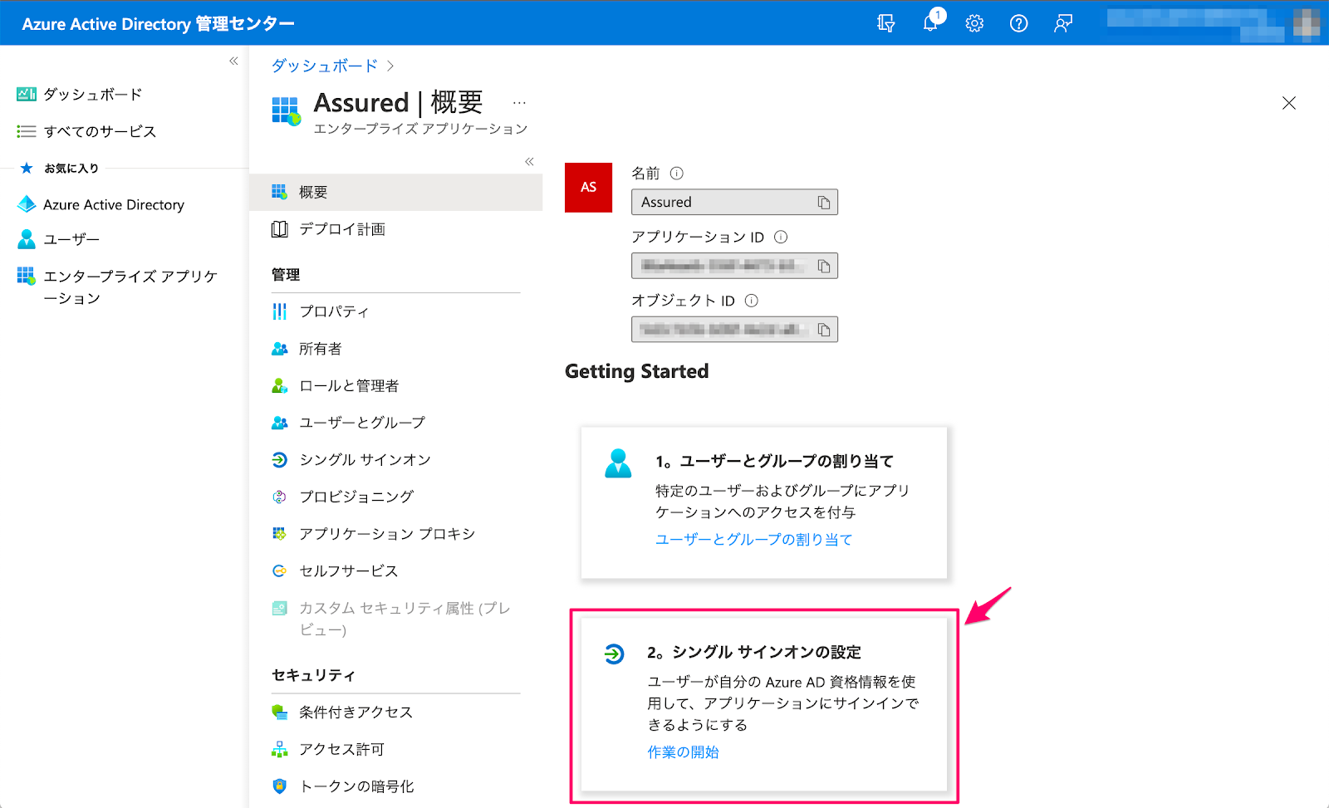Click the 2。シングル サインオンの設定 card title
The image size is (1329, 808).
coord(754,652)
